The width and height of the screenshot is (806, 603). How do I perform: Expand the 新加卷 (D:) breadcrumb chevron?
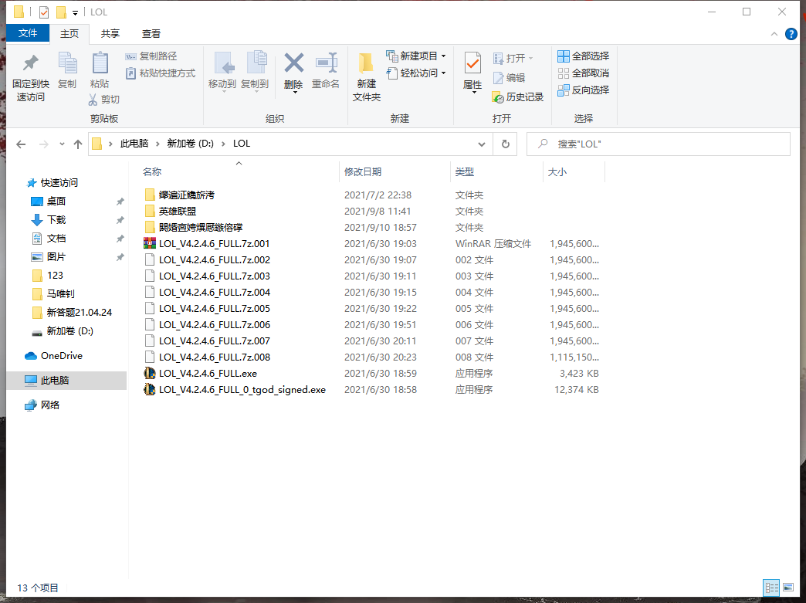(224, 144)
